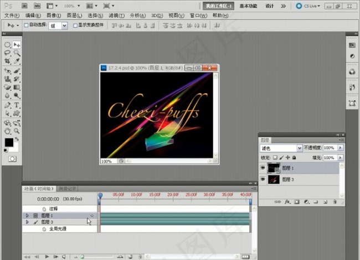Hide 图层 3 with eye icon

coord(263,179)
